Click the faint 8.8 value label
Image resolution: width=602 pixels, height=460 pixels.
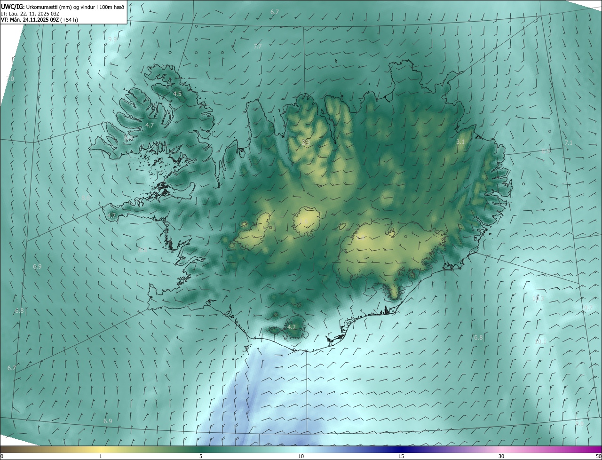click(142, 251)
